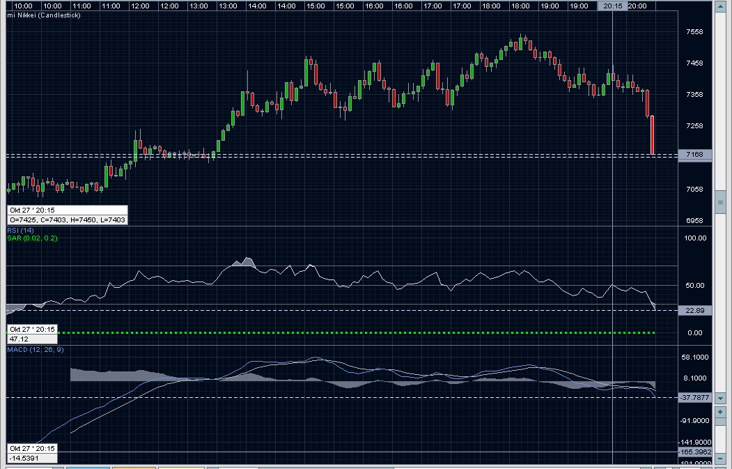The width and height of the screenshot is (732, 469).
Task: Click the 7358 price axis label
Action: (x=694, y=94)
